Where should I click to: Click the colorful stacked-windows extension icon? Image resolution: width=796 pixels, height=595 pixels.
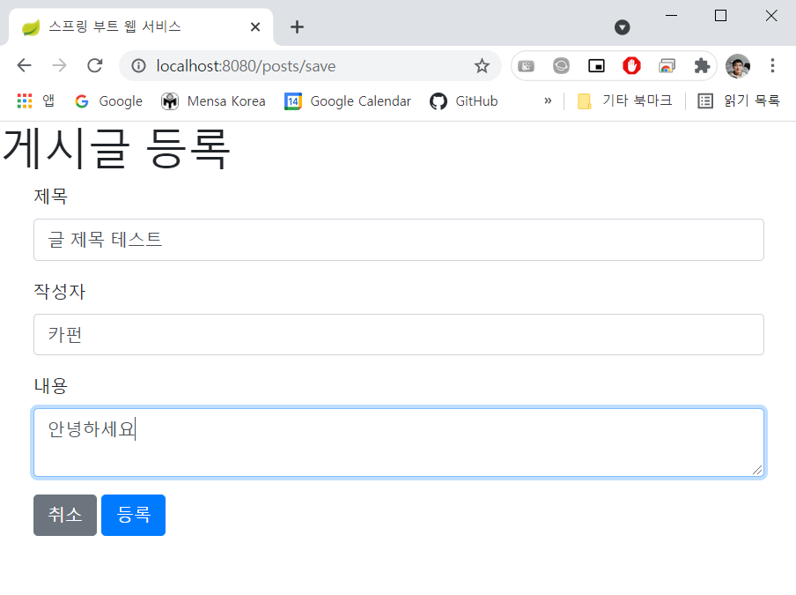point(667,65)
